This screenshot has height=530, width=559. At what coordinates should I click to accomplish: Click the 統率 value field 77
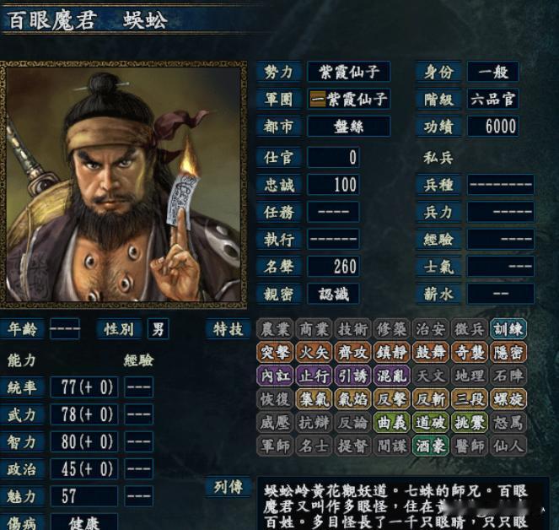(84, 387)
